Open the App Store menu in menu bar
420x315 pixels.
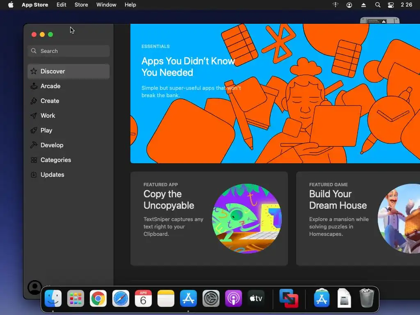[35, 5]
